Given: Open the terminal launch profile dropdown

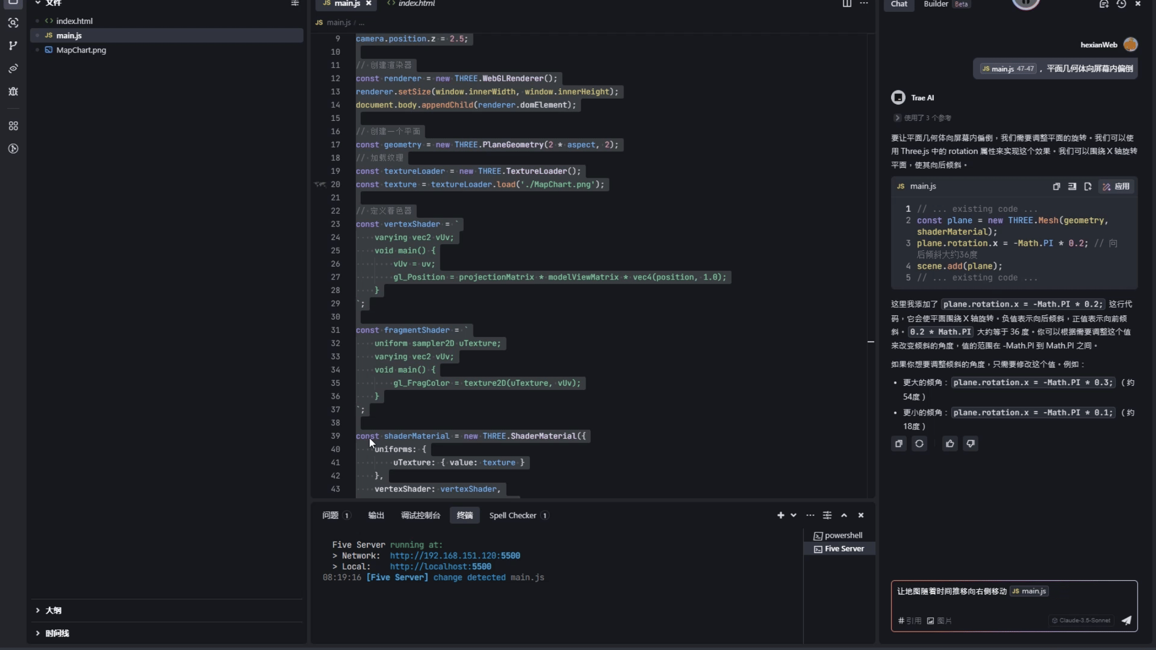Looking at the screenshot, I should point(793,515).
